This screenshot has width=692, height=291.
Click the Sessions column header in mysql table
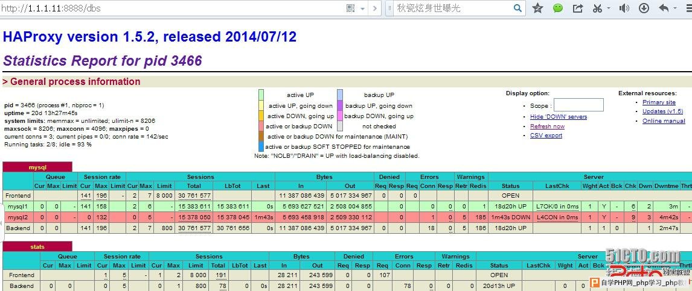coord(200,177)
